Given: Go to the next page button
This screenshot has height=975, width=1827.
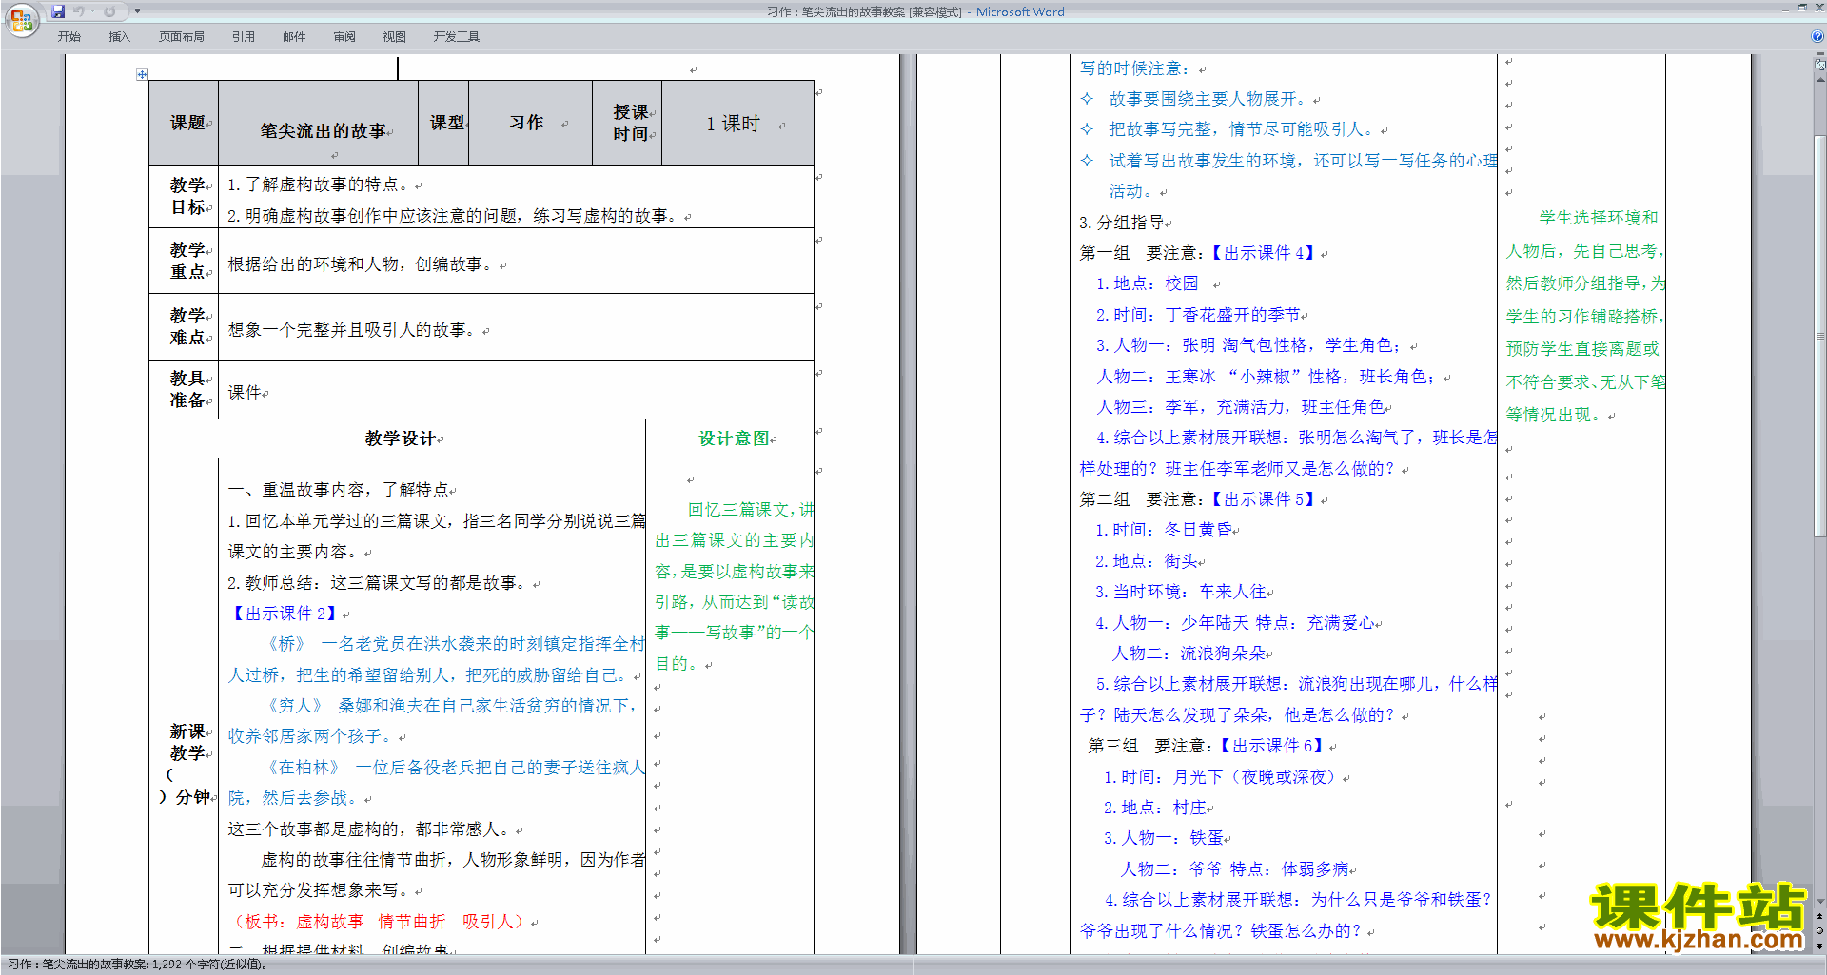Looking at the screenshot, I should 1819,945.
